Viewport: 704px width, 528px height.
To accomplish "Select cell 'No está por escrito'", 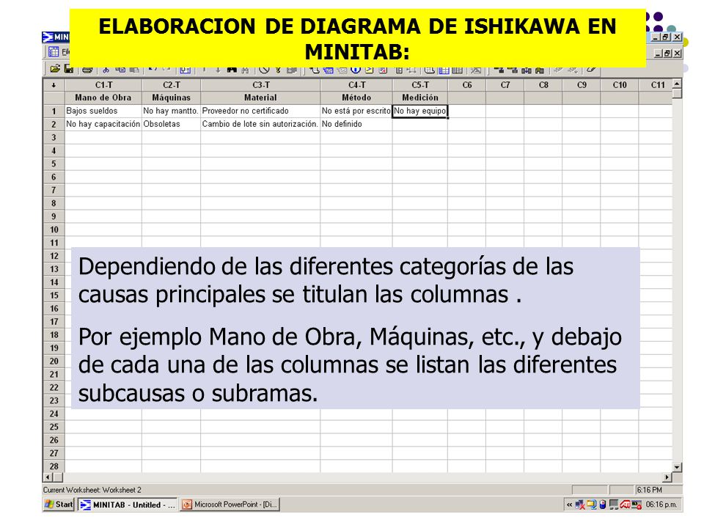I will click(356, 111).
